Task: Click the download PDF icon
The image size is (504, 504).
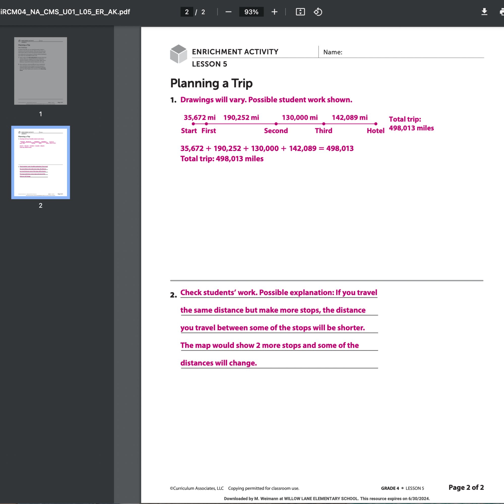Action: [x=484, y=12]
